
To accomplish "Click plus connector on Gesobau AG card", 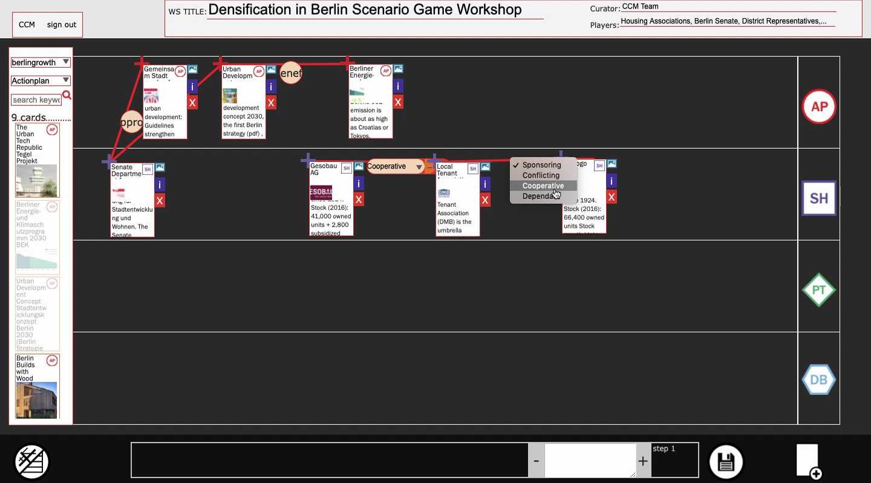I will [x=308, y=160].
